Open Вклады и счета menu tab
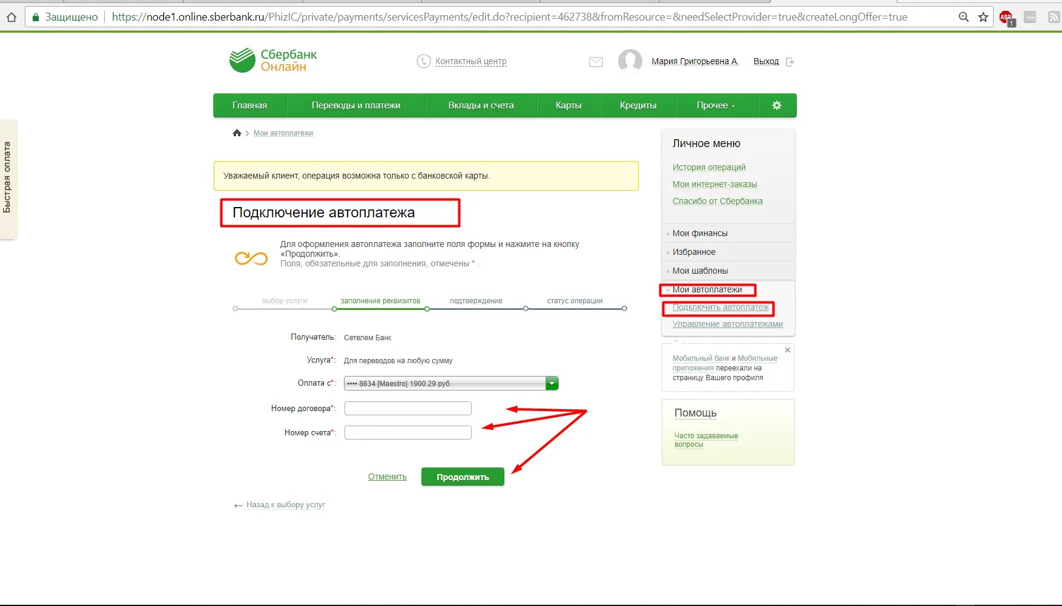The height and width of the screenshot is (606, 1062). pyautogui.click(x=481, y=105)
